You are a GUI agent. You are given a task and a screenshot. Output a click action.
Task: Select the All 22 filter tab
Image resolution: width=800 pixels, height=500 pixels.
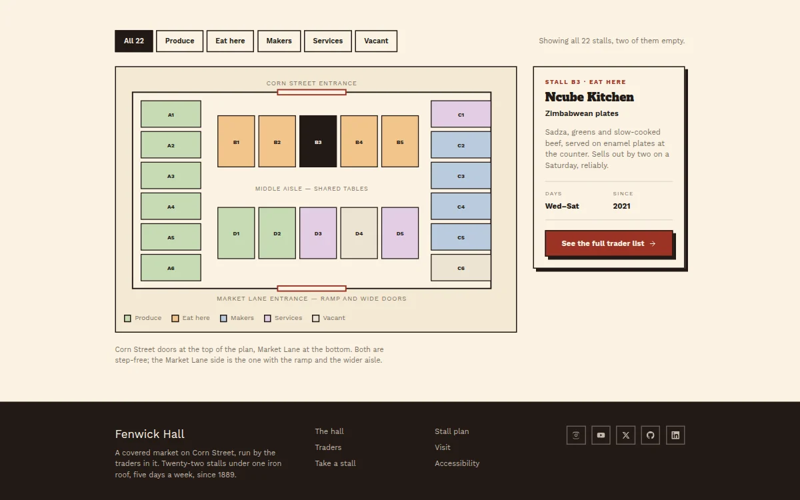[x=134, y=41]
